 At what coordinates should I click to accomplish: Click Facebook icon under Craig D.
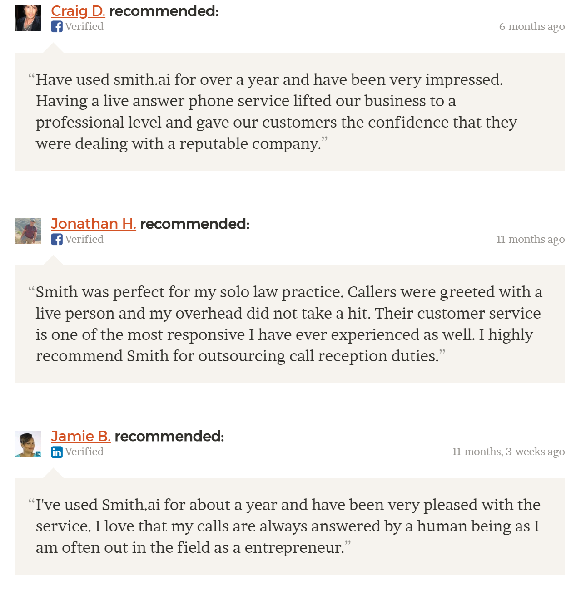[57, 27]
